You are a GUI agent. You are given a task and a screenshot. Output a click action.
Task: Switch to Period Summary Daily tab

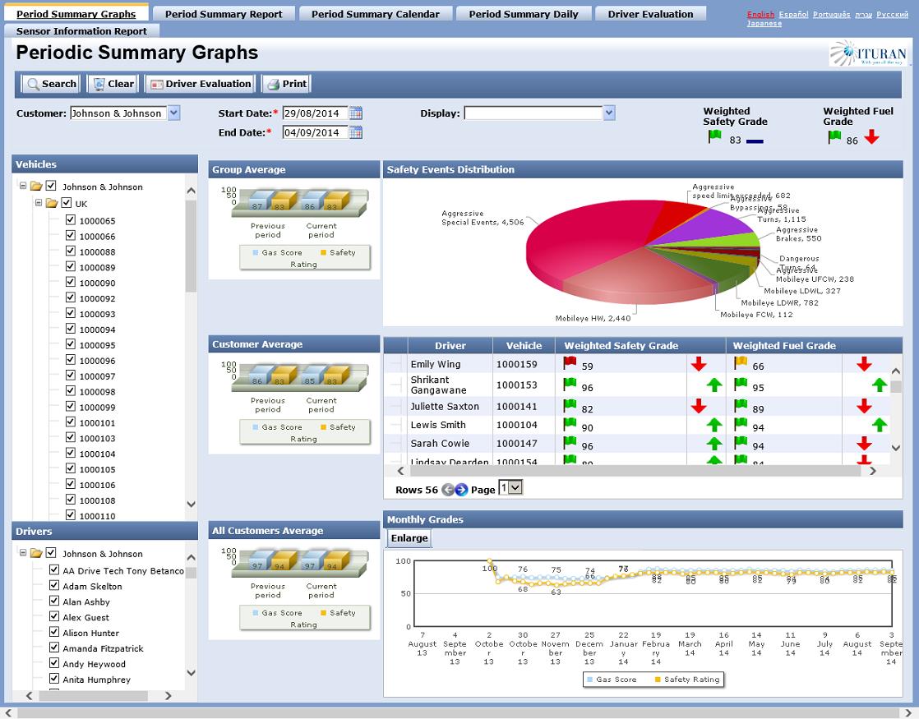524,14
